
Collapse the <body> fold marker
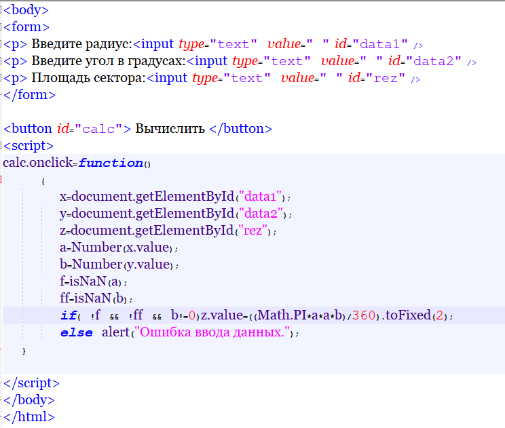(x=2, y=11)
